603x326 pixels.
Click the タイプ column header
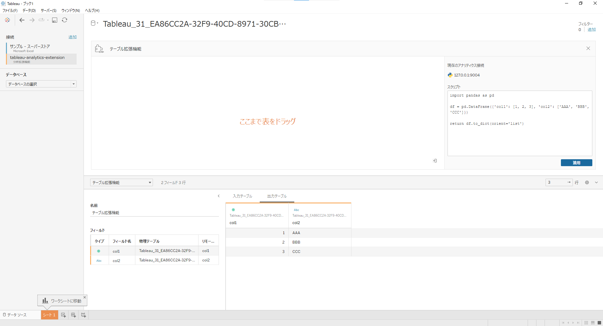(99, 241)
